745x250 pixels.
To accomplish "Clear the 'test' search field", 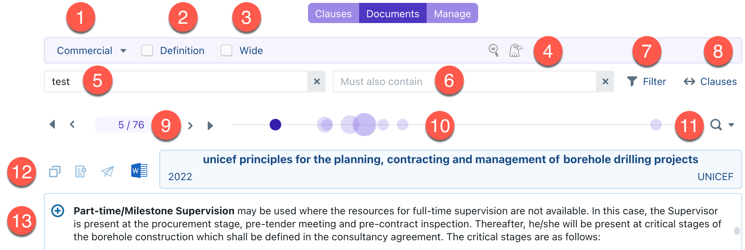I will point(317,82).
